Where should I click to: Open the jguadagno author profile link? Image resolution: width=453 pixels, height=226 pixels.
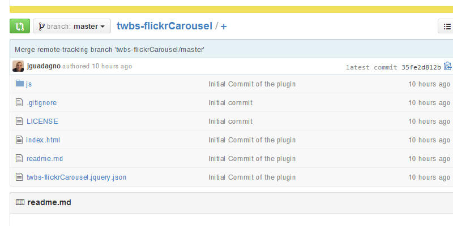pyautogui.click(x=44, y=66)
